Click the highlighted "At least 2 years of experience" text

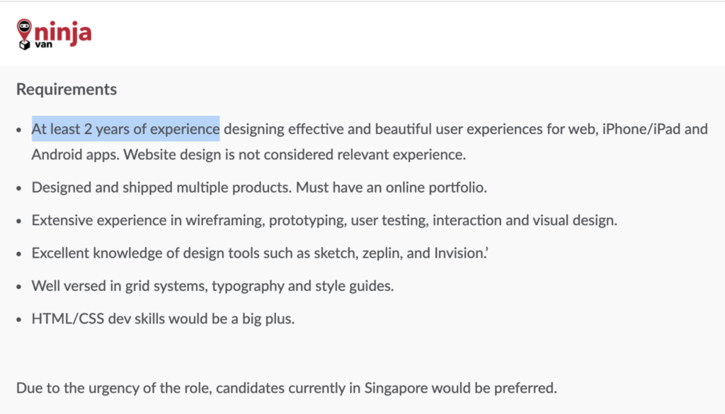click(125, 130)
